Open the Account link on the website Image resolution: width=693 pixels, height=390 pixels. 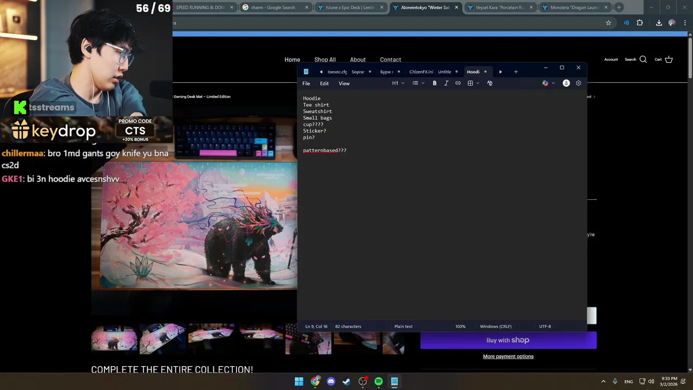[x=611, y=60]
